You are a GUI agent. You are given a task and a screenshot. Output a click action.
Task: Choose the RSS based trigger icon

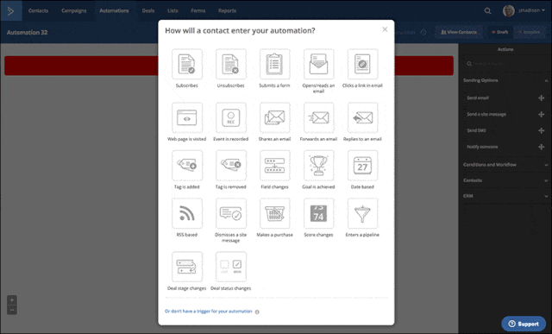coord(187,213)
